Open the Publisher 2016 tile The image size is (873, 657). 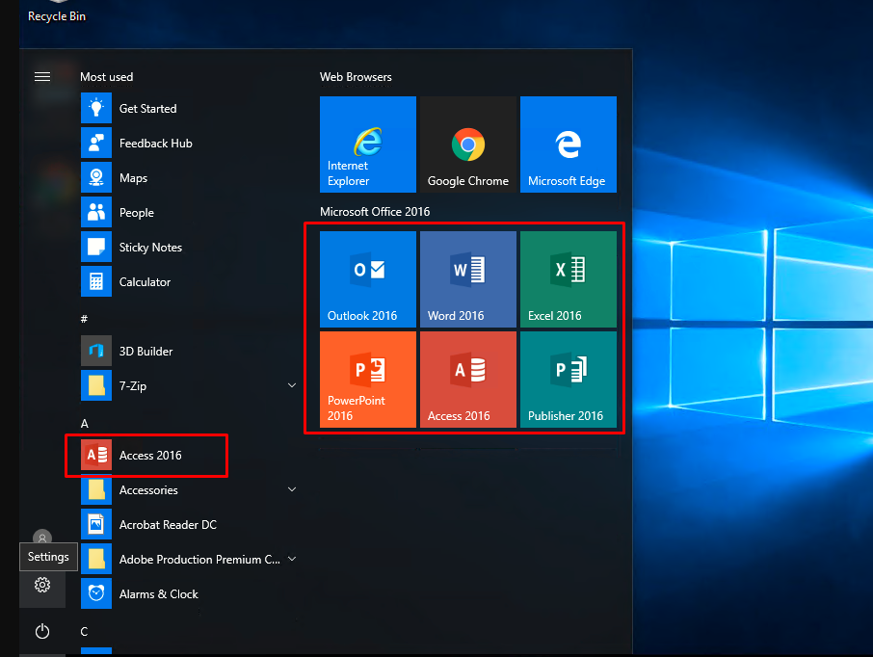(x=569, y=380)
